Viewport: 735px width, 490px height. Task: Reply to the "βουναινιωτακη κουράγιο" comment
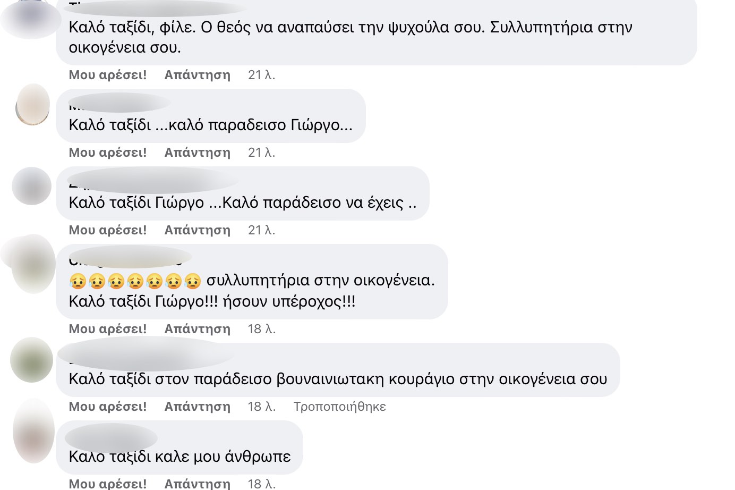pos(197,407)
